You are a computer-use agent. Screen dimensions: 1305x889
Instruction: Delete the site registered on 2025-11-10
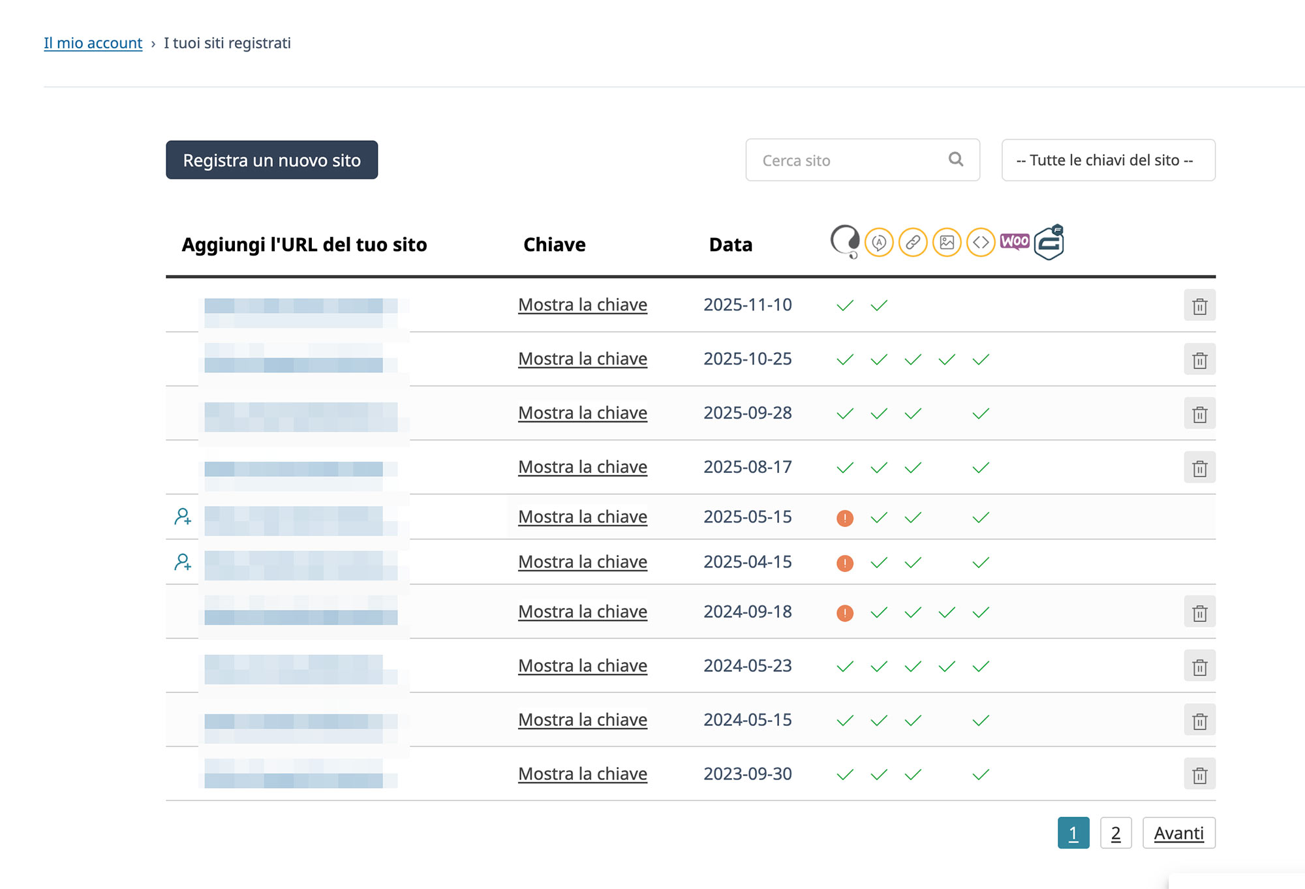pyautogui.click(x=1199, y=306)
